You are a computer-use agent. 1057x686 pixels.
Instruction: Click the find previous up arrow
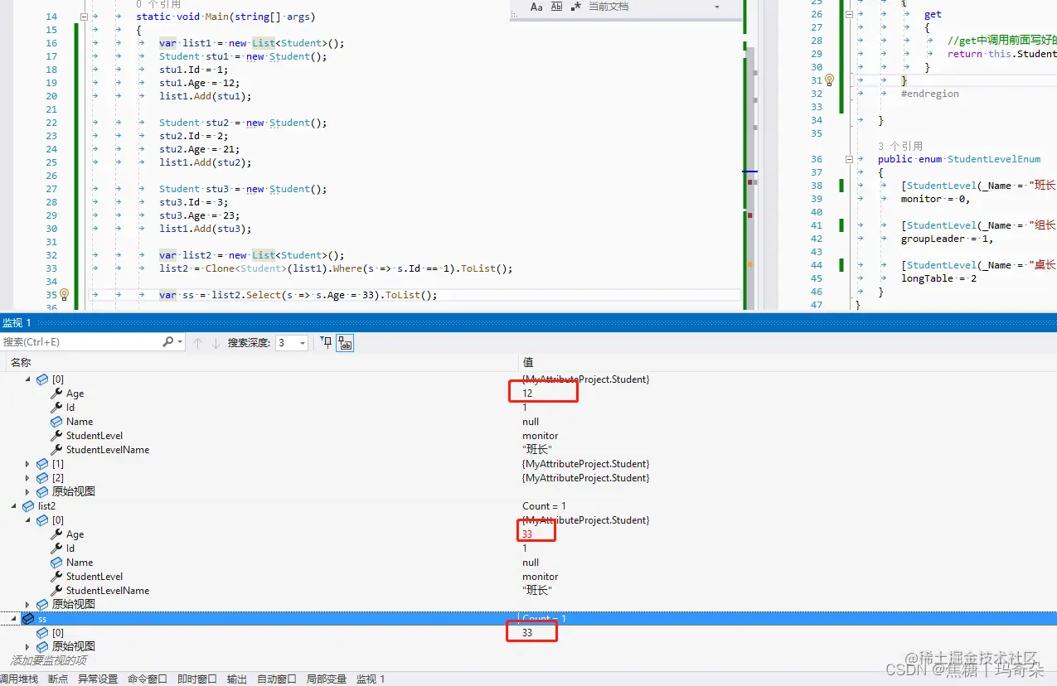(x=198, y=343)
